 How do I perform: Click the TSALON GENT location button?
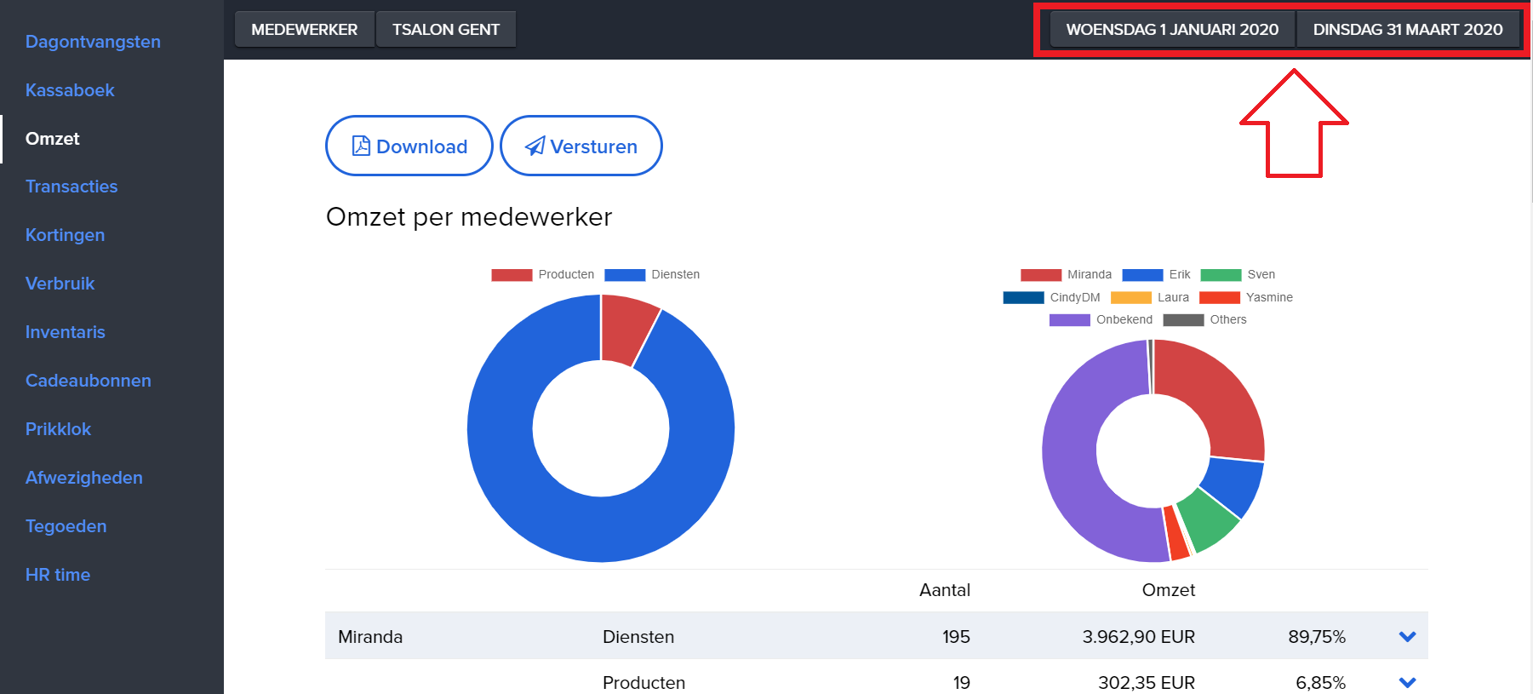pyautogui.click(x=446, y=29)
